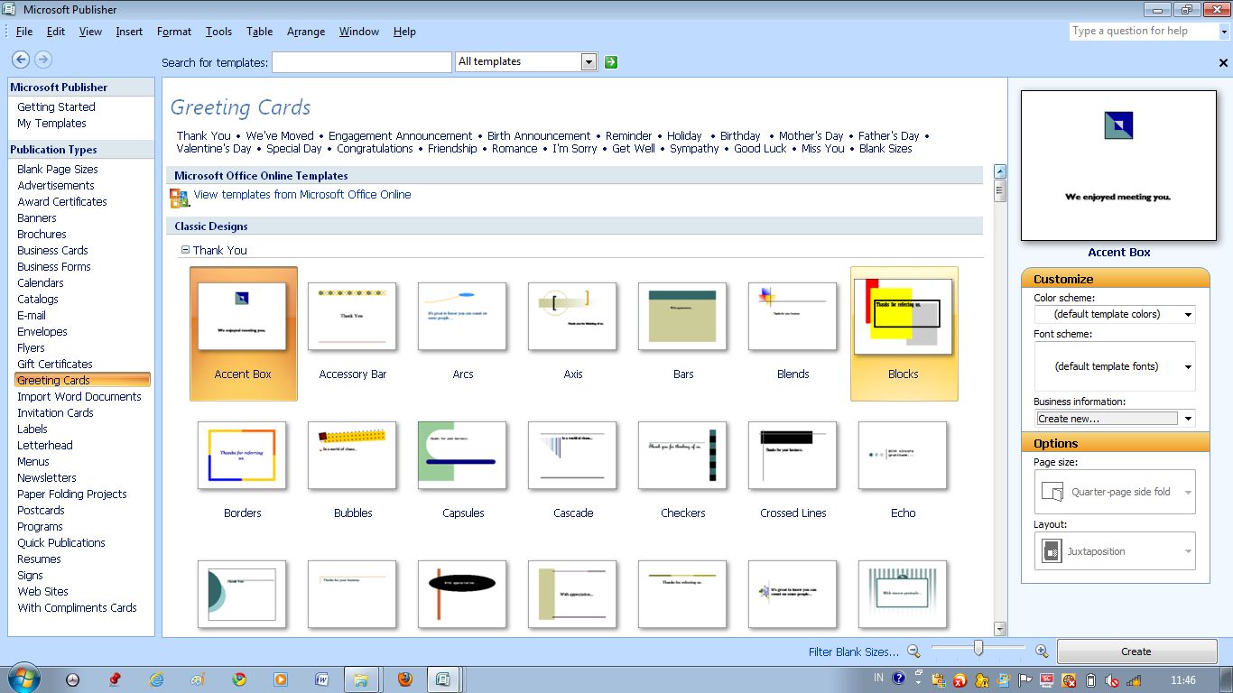Open the help question box dropdown arrow
The height and width of the screenshot is (693, 1233).
1225,32
